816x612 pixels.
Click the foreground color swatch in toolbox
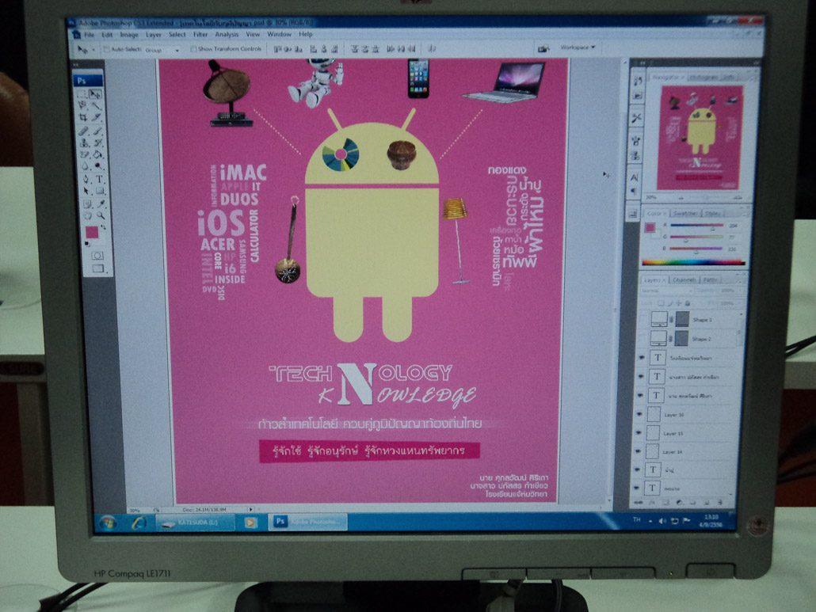click(x=92, y=232)
